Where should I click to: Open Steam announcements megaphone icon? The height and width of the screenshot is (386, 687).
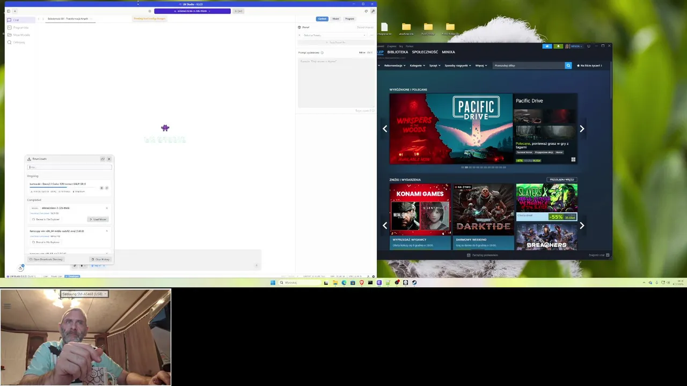click(x=547, y=46)
